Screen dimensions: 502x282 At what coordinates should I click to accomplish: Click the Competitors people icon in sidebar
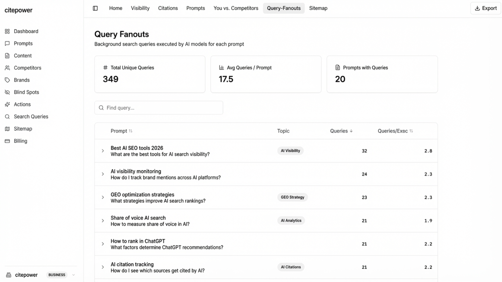tap(7, 68)
